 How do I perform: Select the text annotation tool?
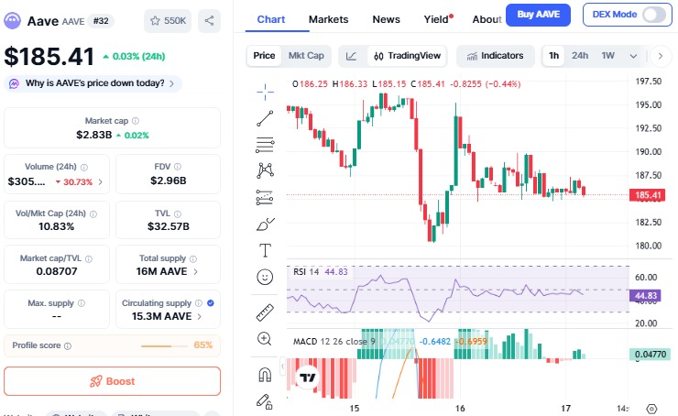(265, 250)
